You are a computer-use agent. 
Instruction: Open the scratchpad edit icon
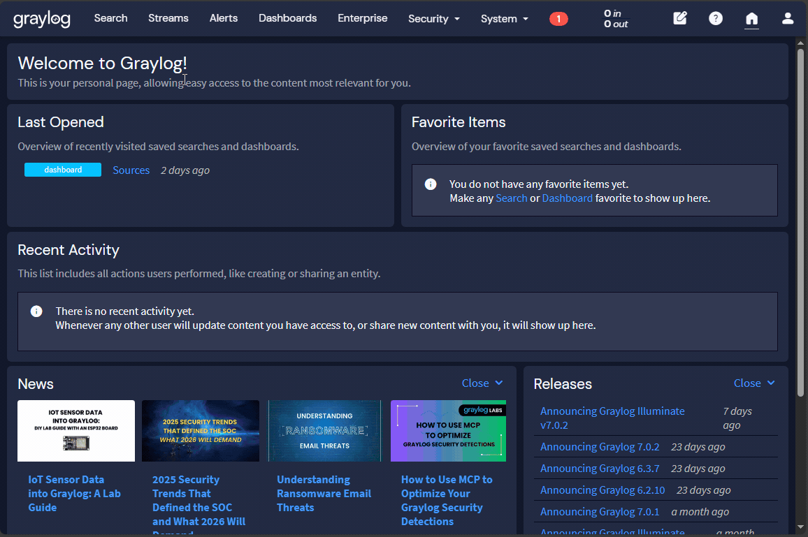tap(679, 19)
